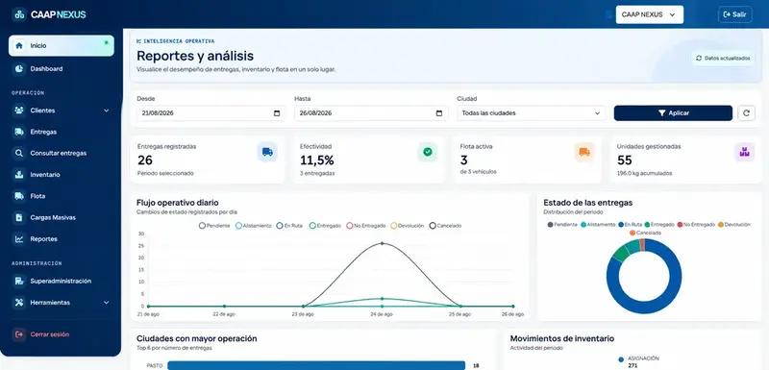
Task: Toggle Pendiente in Estado de las entregas legend
Action: pos(562,225)
